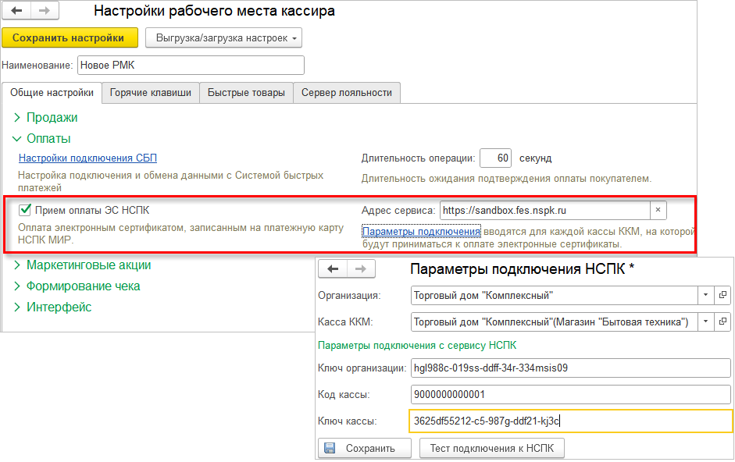735x462 pixels.
Task: Open the Организация dropdown list
Action: pyautogui.click(x=705, y=296)
